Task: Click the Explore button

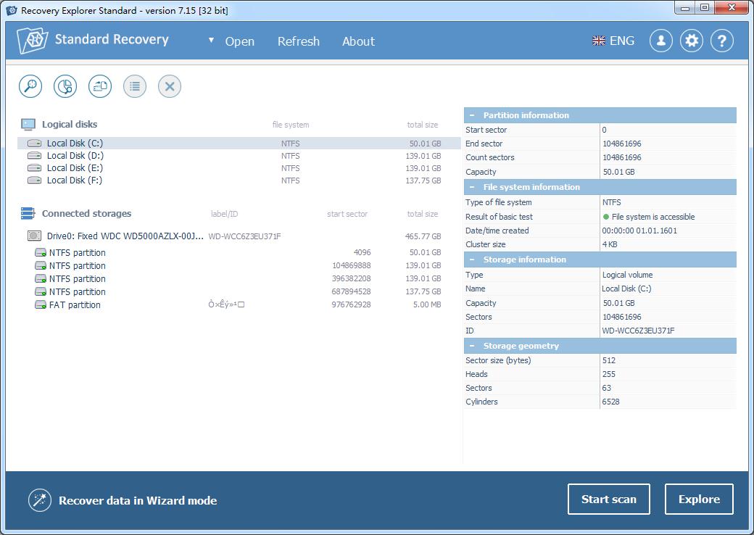Action: click(699, 499)
